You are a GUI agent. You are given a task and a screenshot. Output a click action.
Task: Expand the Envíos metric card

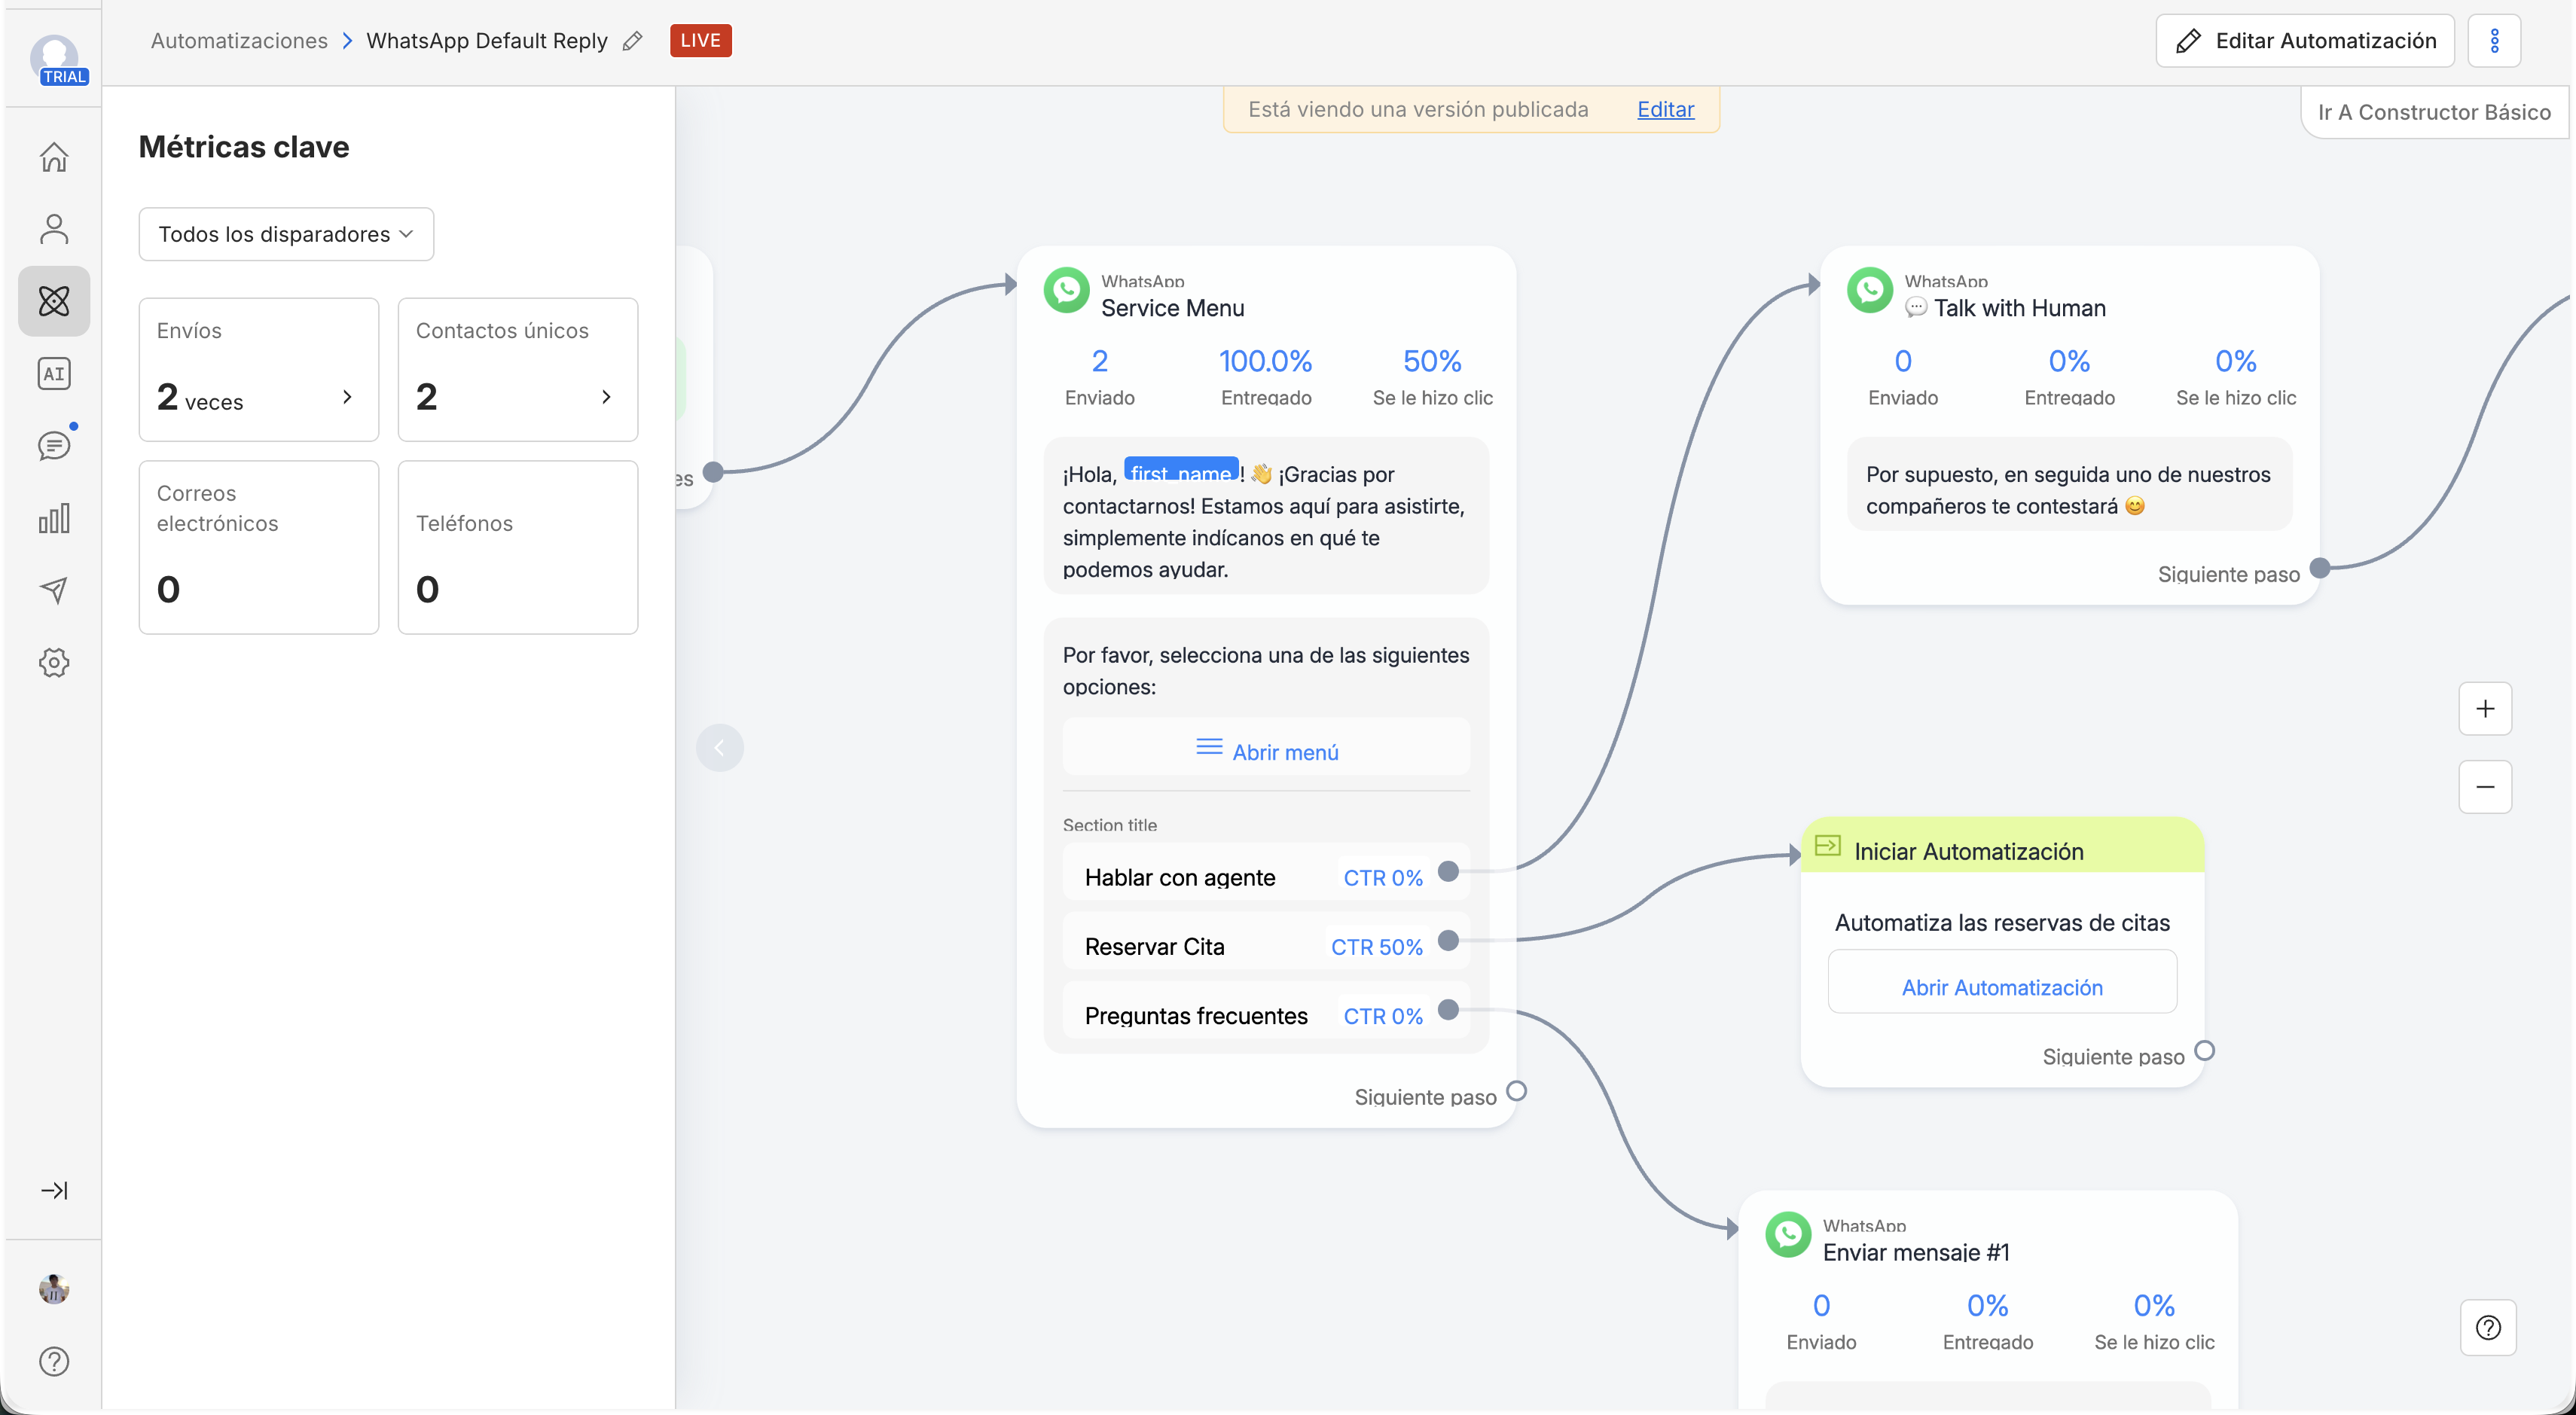(x=259, y=369)
